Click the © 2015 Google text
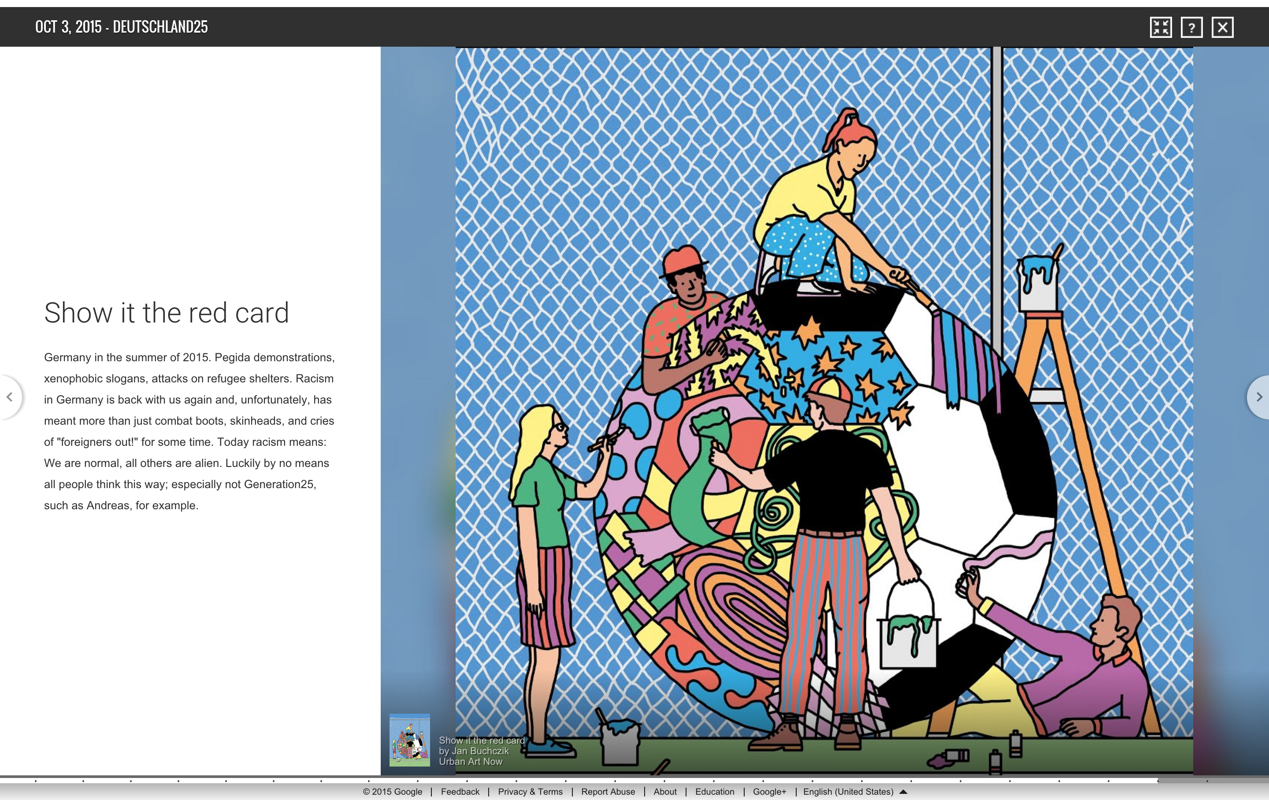Viewport: 1269px width, 800px height. pos(393,792)
